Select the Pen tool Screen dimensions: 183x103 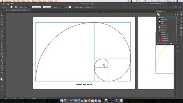coord(2,22)
